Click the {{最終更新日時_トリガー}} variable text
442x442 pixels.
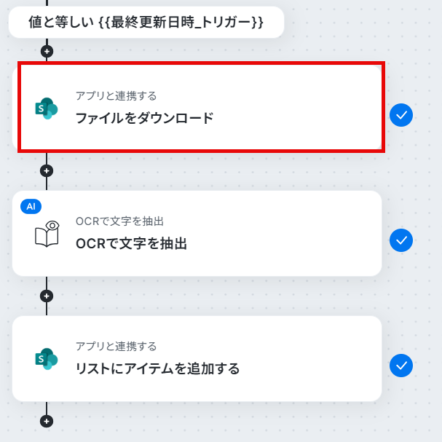pyautogui.click(x=181, y=23)
